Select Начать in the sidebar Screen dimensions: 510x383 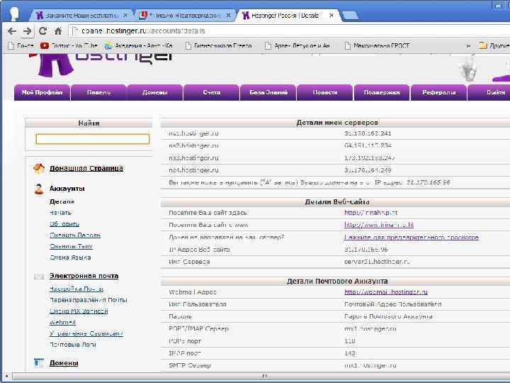[60, 213]
